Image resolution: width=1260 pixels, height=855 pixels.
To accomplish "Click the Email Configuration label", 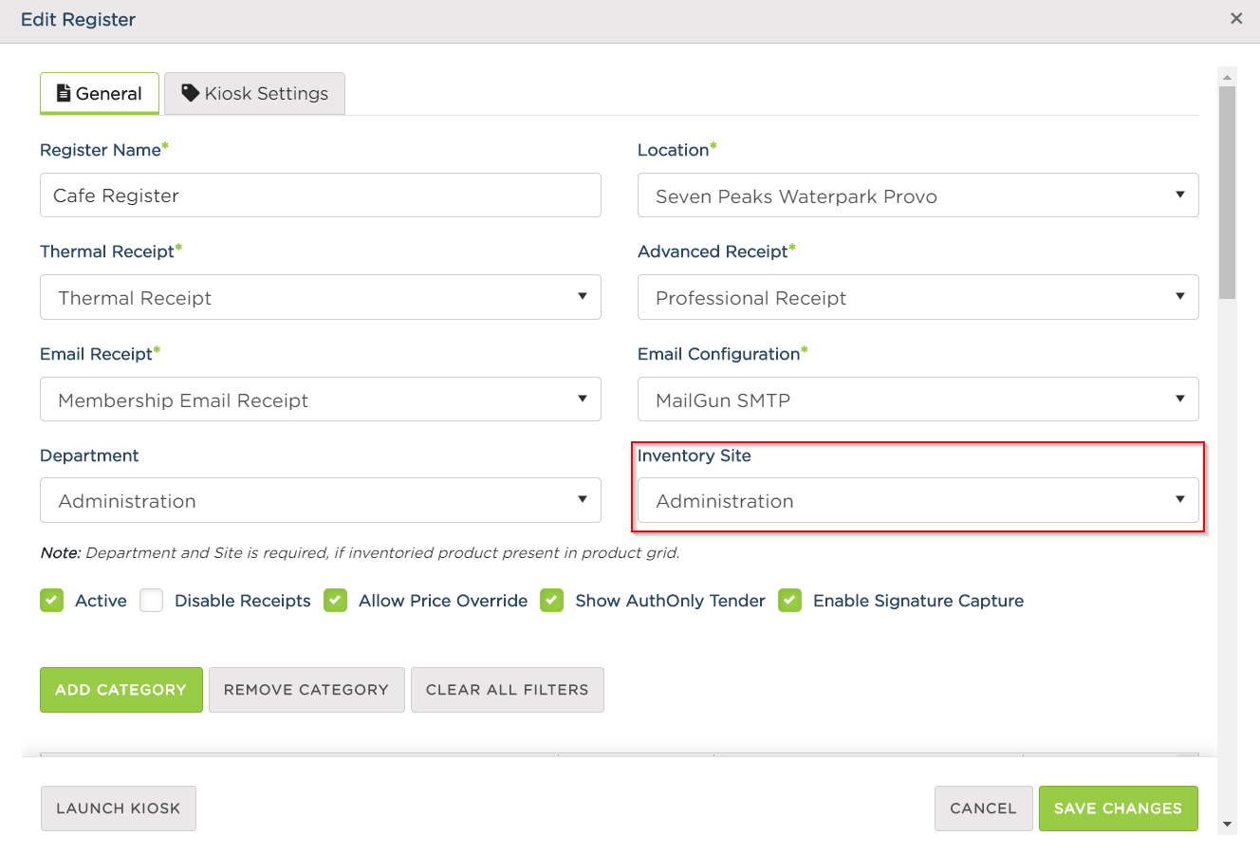I will pos(719,354).
